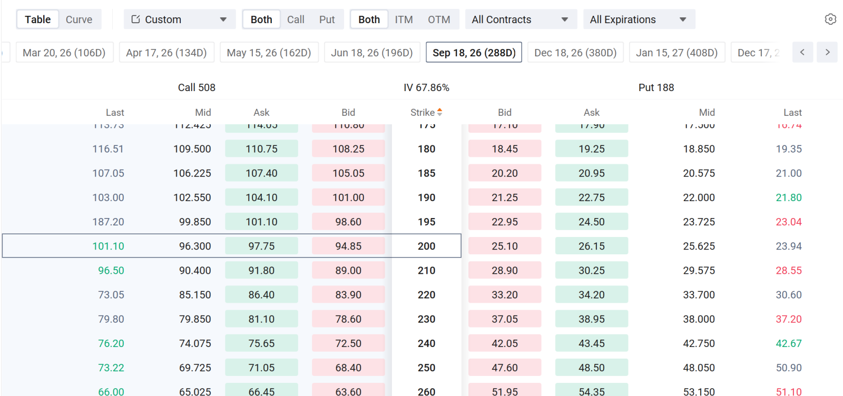Go to next expiration dates arrow
The width and height of the screenshot is (843, 396).
827,52
